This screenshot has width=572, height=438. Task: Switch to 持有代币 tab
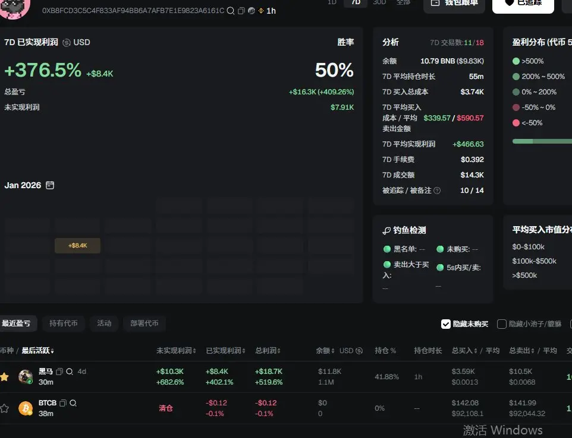click(x=64, y=323)
